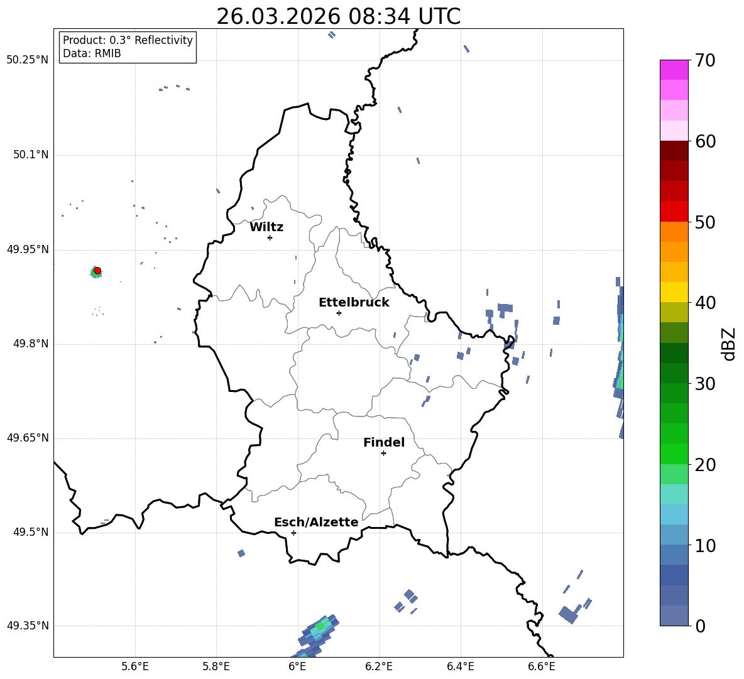Click the colorbar value 0
This screenshot has width=744, height=679.
[700, 626]
